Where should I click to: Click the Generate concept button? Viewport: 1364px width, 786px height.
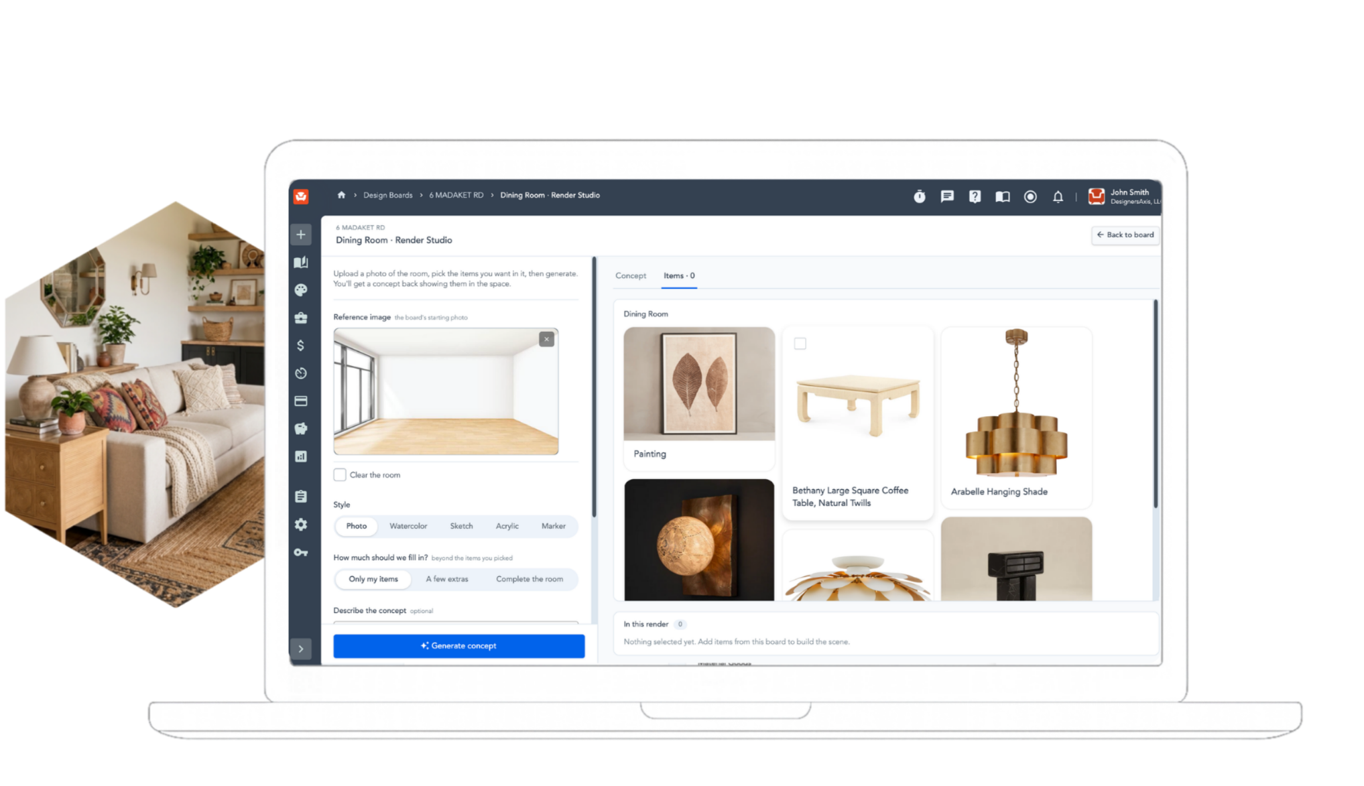click(x=459, y=646)
